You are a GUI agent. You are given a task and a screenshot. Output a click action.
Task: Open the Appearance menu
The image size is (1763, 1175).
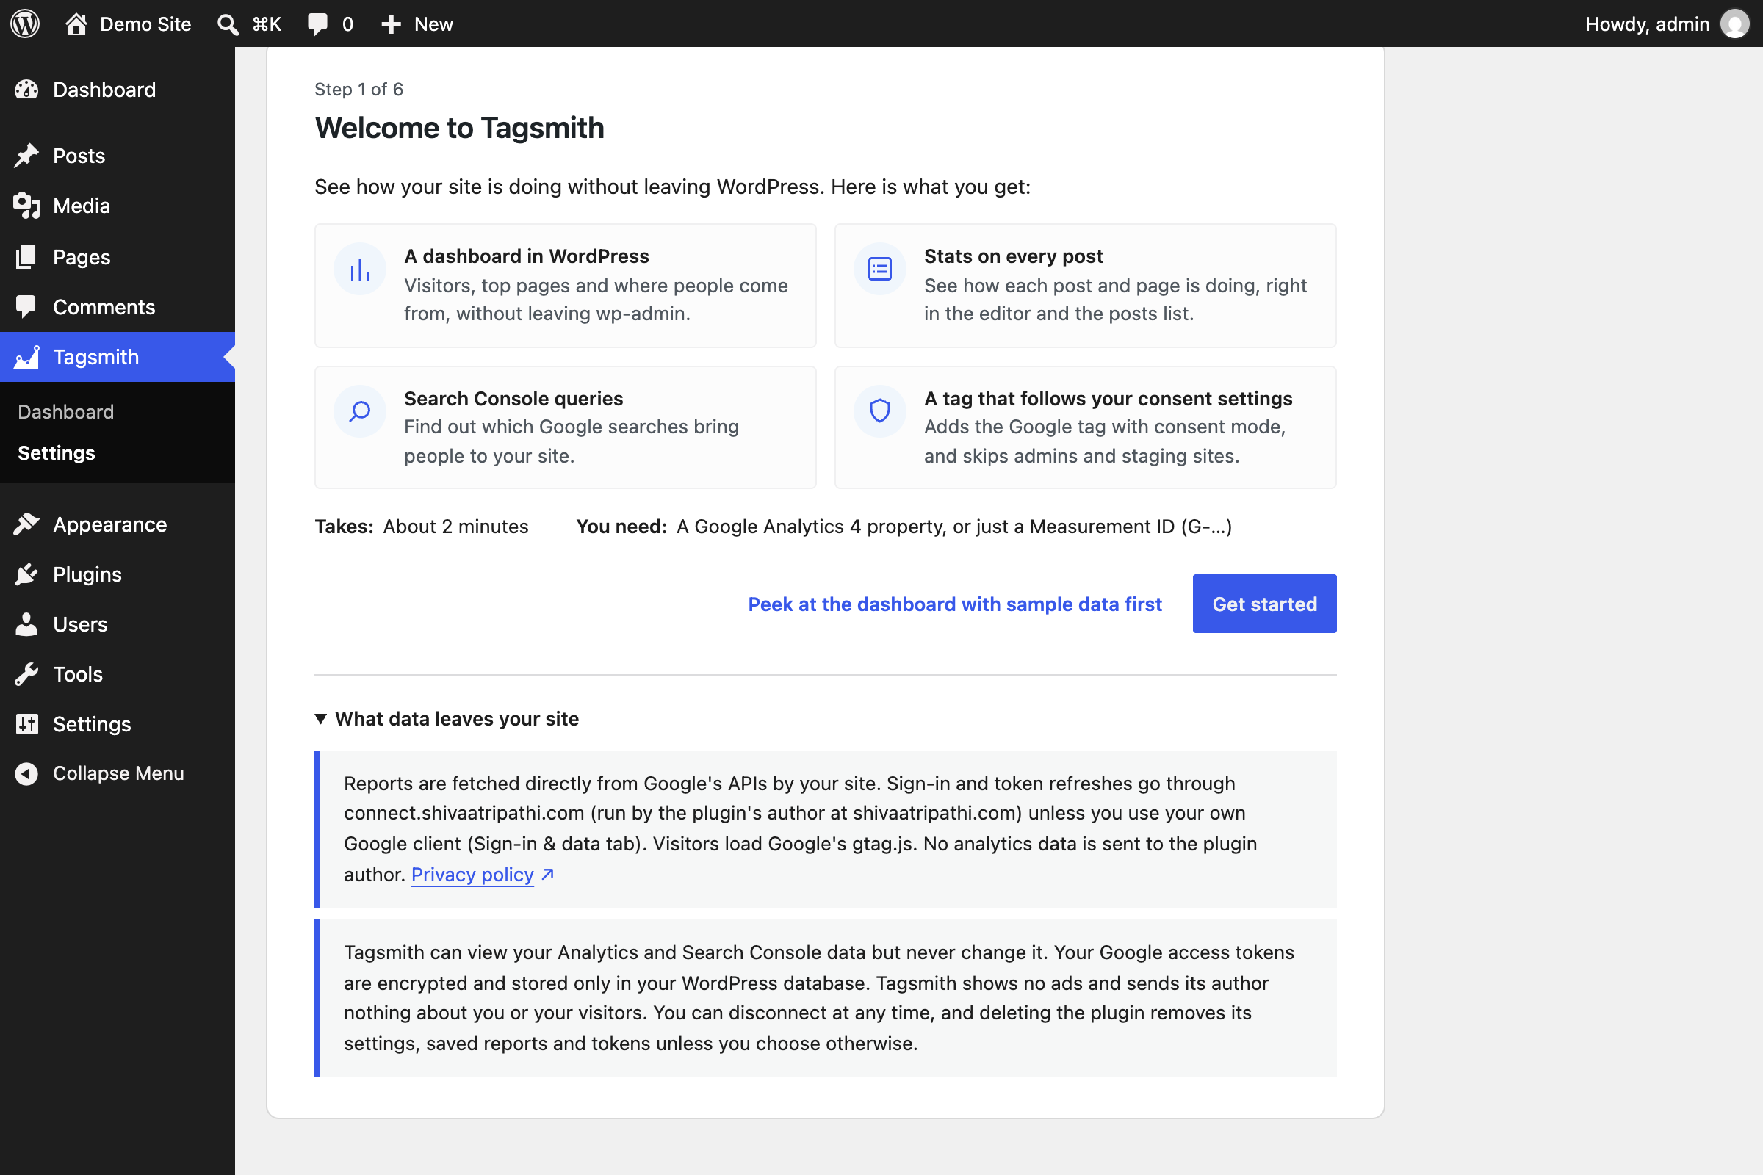[118, 524]
